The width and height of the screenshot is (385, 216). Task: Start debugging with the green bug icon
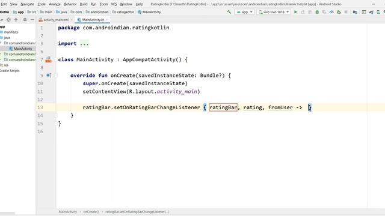coord(317,12)
